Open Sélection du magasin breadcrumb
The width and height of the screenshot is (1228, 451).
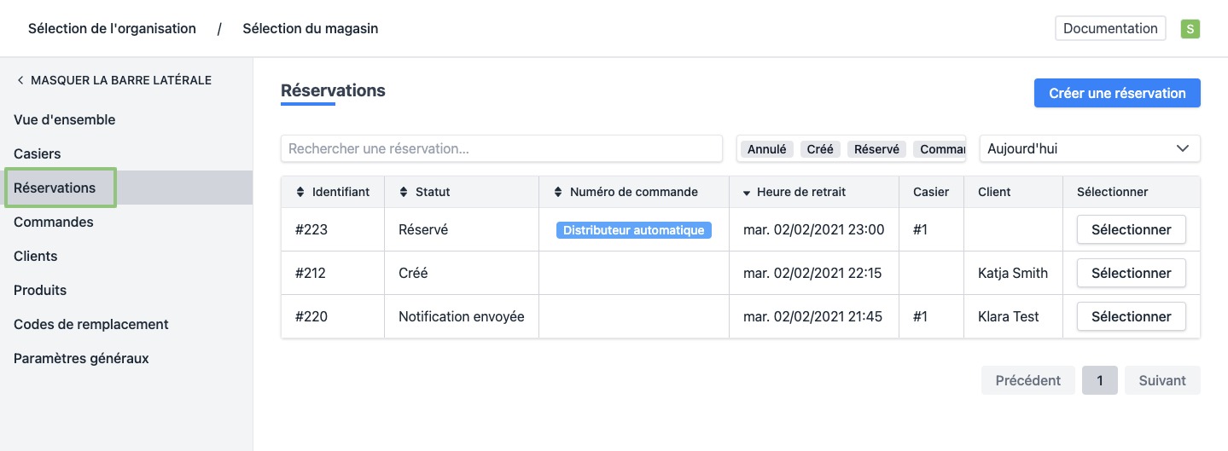310,29
